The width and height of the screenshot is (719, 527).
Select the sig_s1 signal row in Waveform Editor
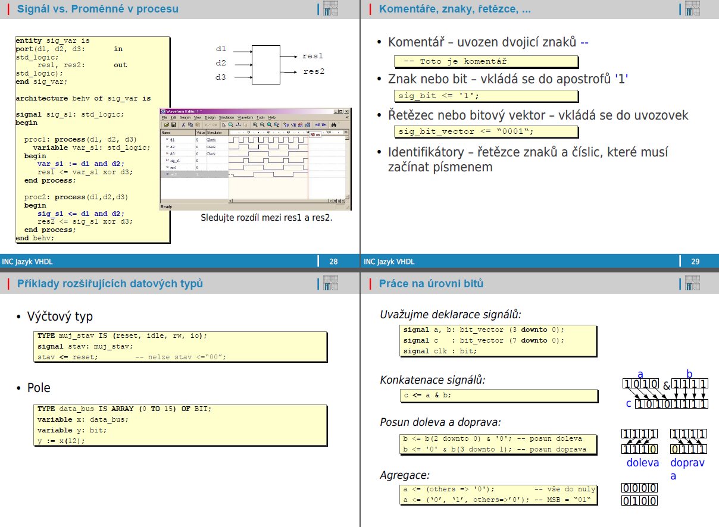194,161
